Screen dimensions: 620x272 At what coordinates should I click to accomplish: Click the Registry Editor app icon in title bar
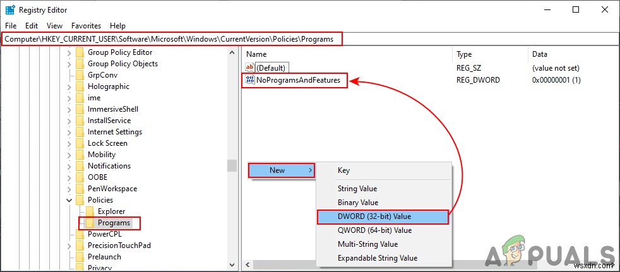pos(10,10)
